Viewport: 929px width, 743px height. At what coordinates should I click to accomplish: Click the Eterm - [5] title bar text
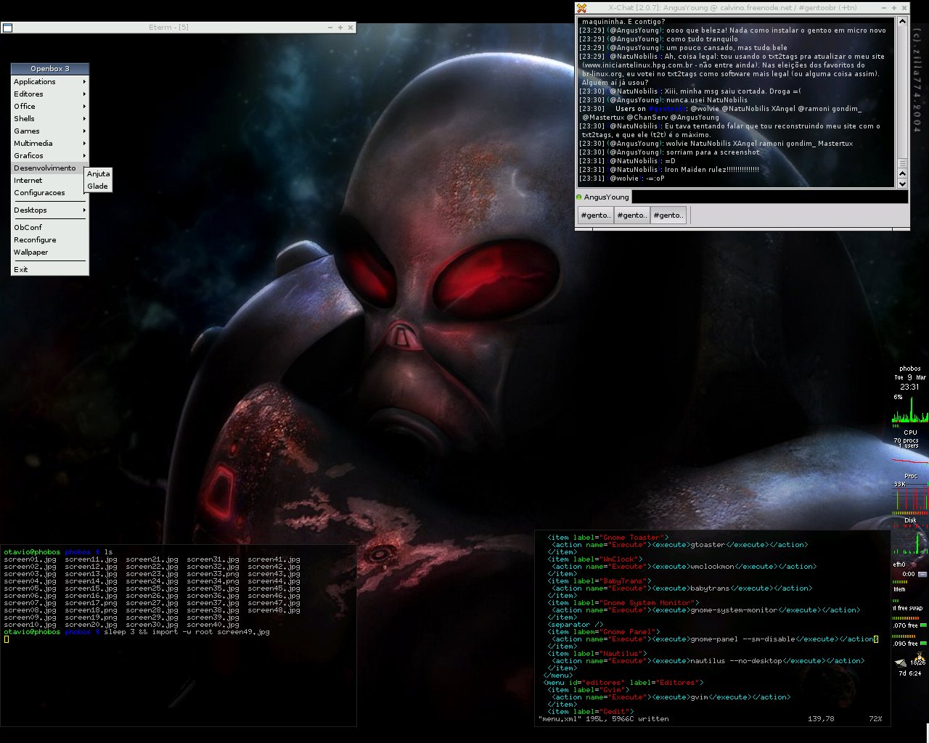(168, 28)
